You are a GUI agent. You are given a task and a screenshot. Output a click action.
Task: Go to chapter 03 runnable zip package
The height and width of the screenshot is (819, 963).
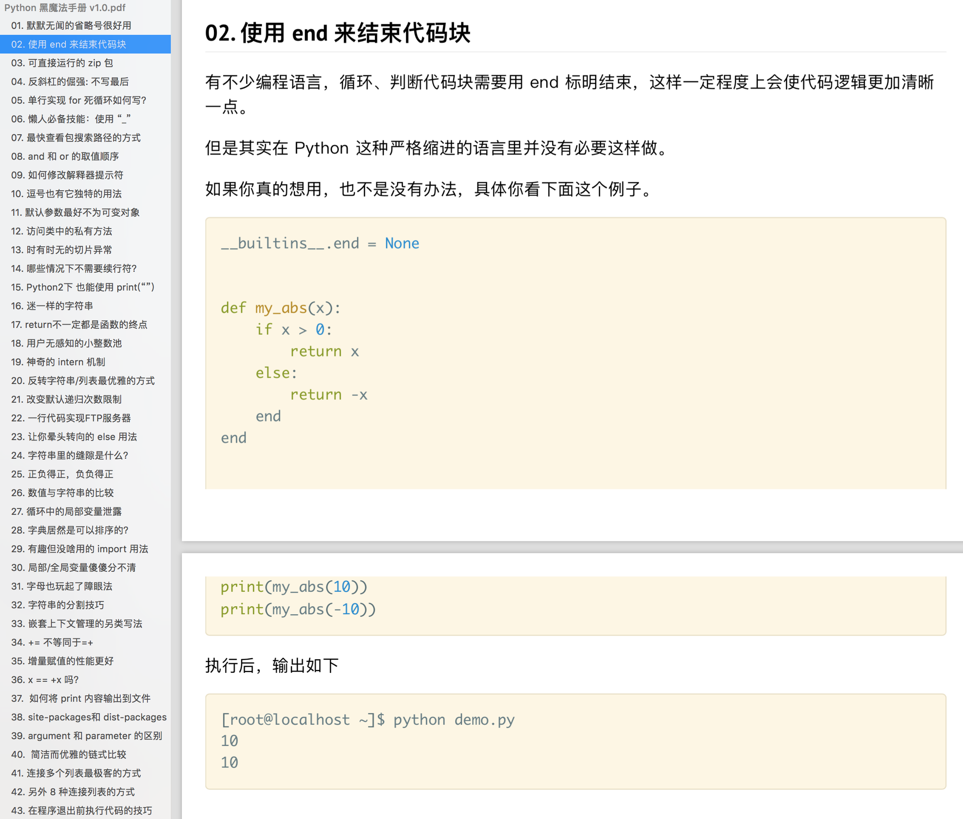pos(62,63)
